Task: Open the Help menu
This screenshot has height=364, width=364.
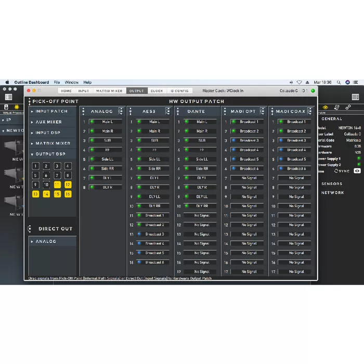Action: tap(87, 82)
